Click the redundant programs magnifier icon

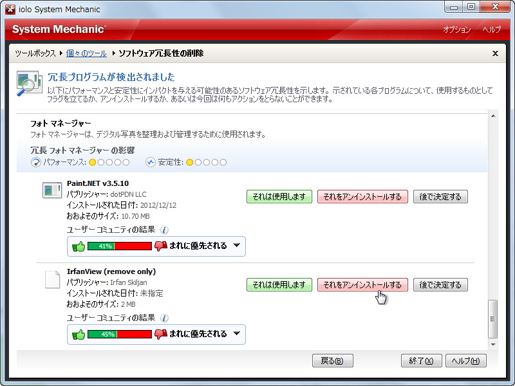[29, 84]
